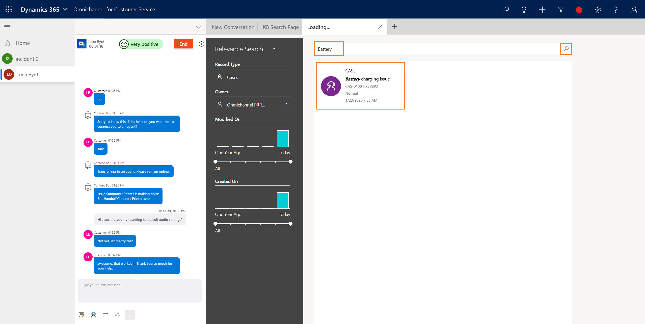The height and width of the screenshot is (324, 645).
Task: Click the Dynamics 365 apps grid icon
Action: pyautogui.click(x=8, y=9)
